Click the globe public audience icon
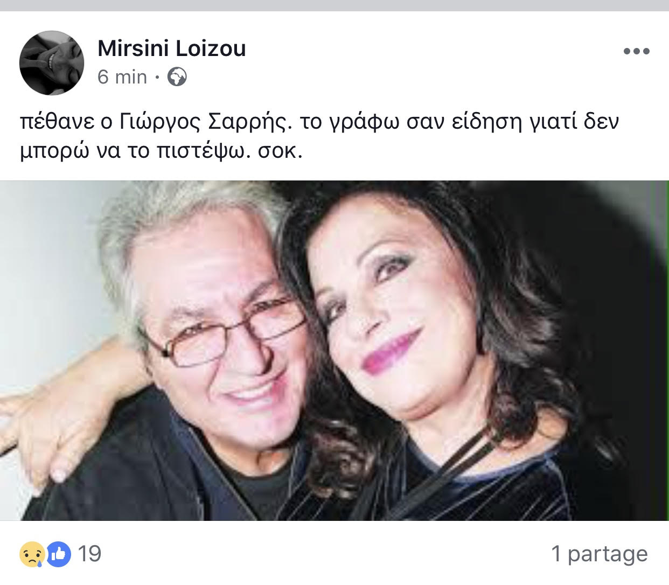This screenshot has height=585, width=669. click(177, 77)
